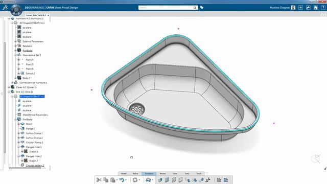Expand the Relations node
Viewport: 327px width, 184px height.
15,46
